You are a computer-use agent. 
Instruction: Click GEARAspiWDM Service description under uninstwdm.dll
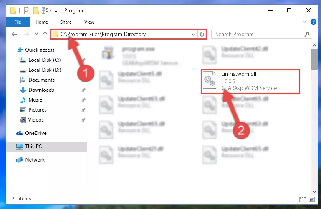pos(251,88)
